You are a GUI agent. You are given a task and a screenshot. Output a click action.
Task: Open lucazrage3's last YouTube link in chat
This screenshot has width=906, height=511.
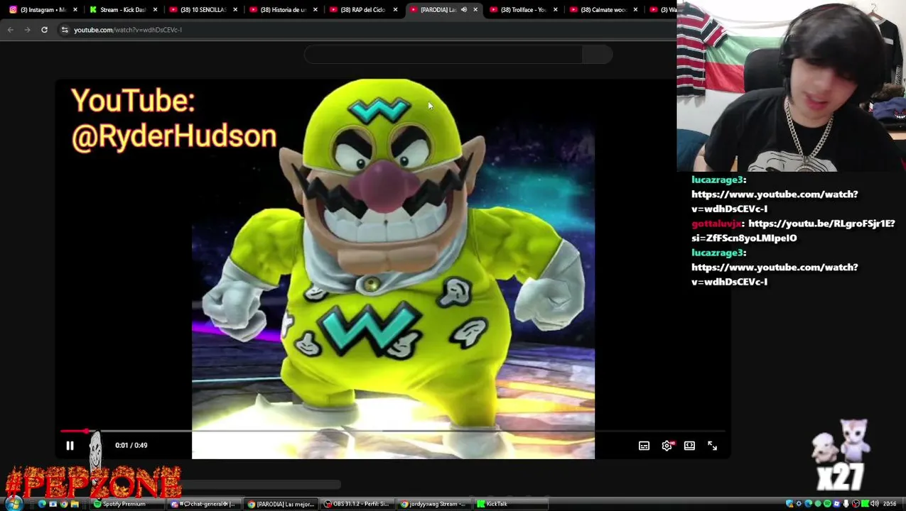(x=775, y=275)
